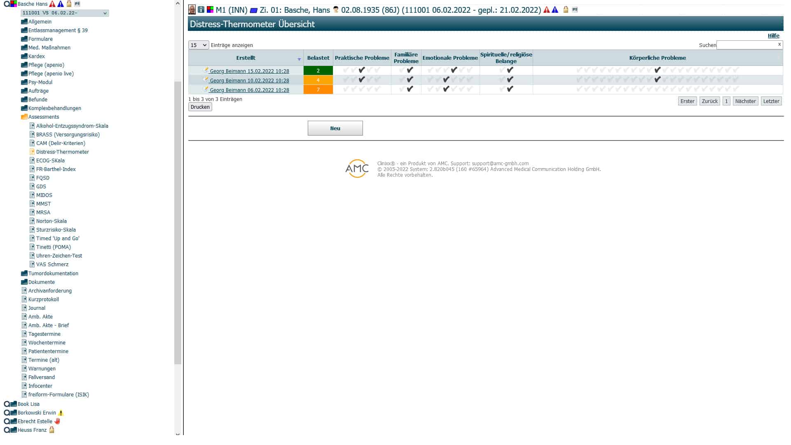
Task: Open the Georg Beimann 10.02.2022 entry link
Action: pos(249,80)
